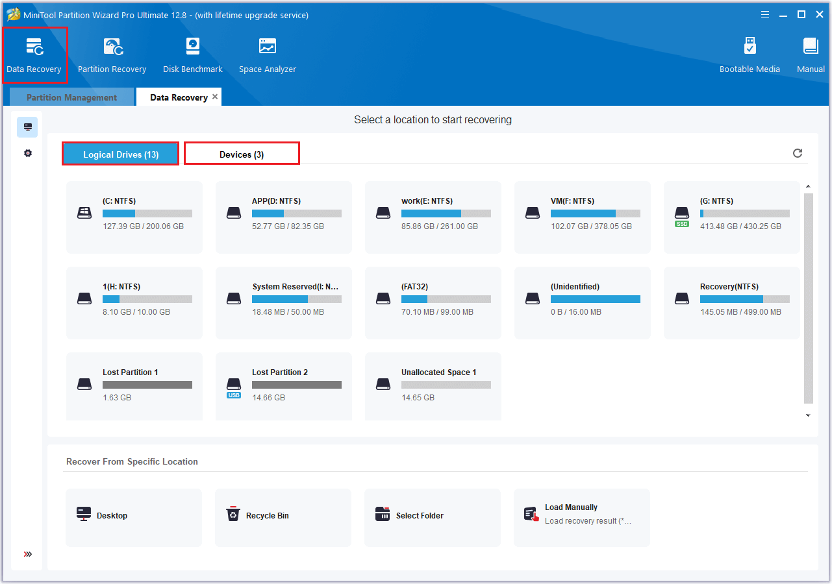Choose Recycle Bin as recovery location
This screenshot has width=832, height=584.
pos(283,517)
